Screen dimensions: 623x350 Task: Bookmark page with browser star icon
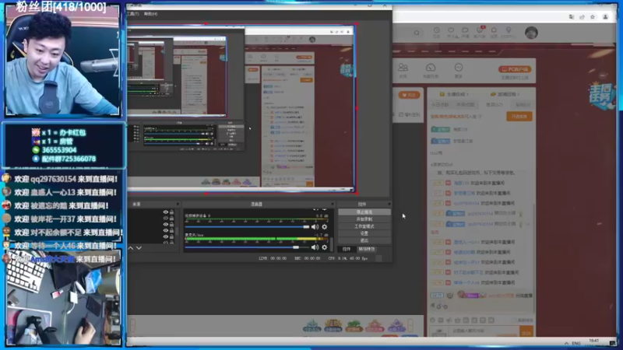[x=593, y=17]
